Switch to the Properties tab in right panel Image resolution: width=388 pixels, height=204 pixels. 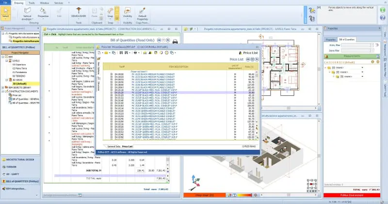330,39
